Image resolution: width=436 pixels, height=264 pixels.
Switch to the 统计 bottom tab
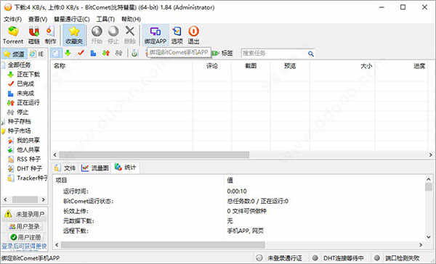click(x=126, y=167)
